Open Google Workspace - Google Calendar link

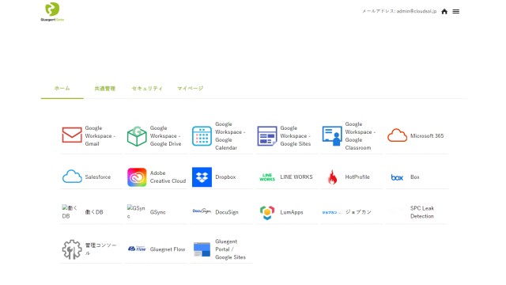click(x=230, y=136)
